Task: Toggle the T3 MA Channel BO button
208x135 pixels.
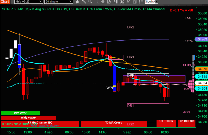Action: (40, 124)
